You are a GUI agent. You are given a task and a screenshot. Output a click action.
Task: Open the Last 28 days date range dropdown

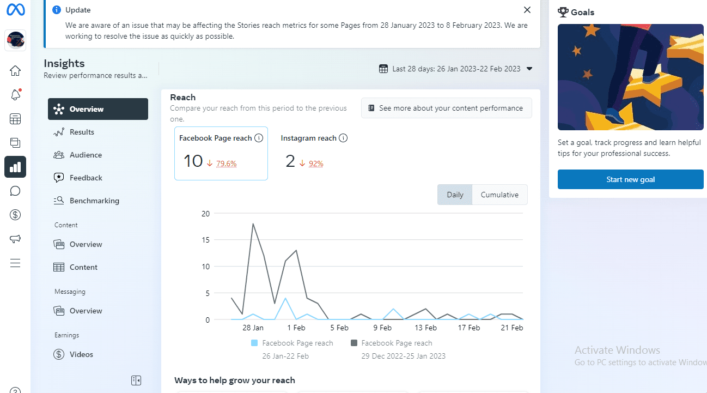[x=455, y=69]
